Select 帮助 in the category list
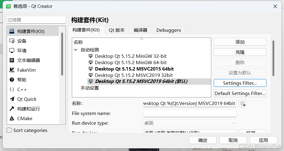 coord(33,80)
